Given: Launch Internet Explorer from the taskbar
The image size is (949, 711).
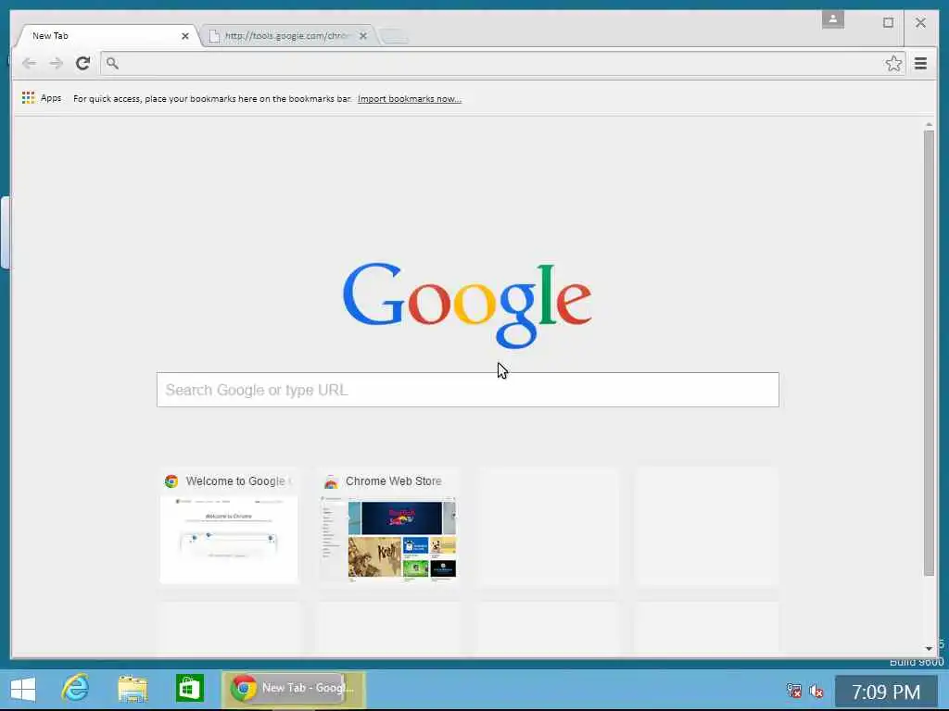Looking at the screenshot, I should pyautogui.click(x=76, y=688).
